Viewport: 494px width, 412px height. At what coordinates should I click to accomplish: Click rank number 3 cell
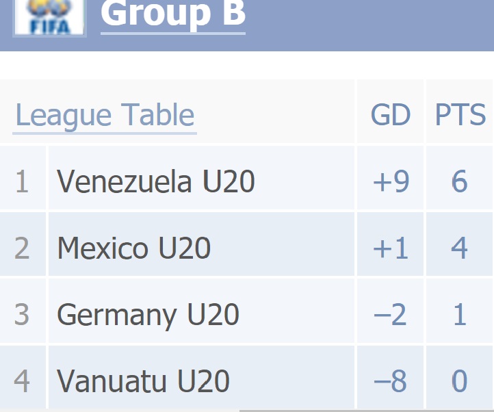(23, 311)
